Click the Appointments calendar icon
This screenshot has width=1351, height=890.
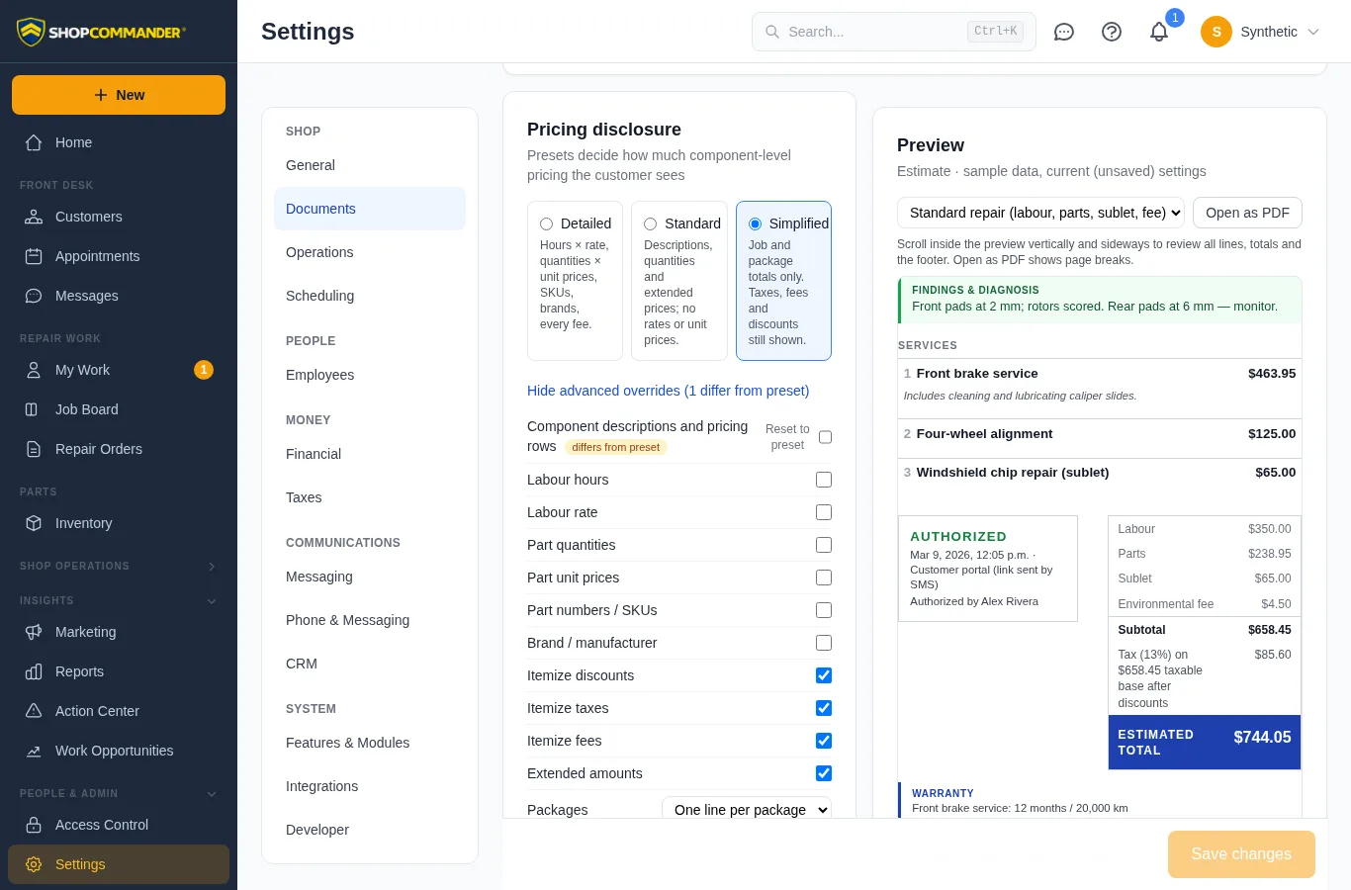click(34, 256)
